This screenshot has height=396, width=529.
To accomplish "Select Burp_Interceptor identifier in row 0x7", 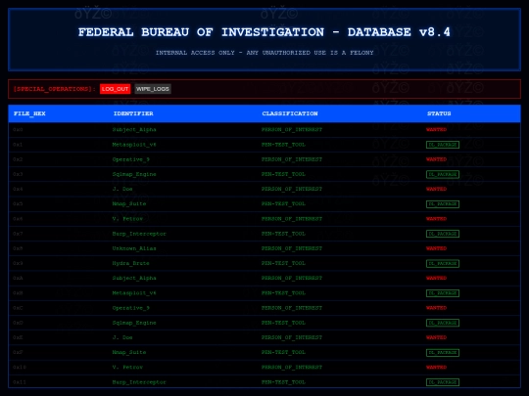I will coord(139,234).
